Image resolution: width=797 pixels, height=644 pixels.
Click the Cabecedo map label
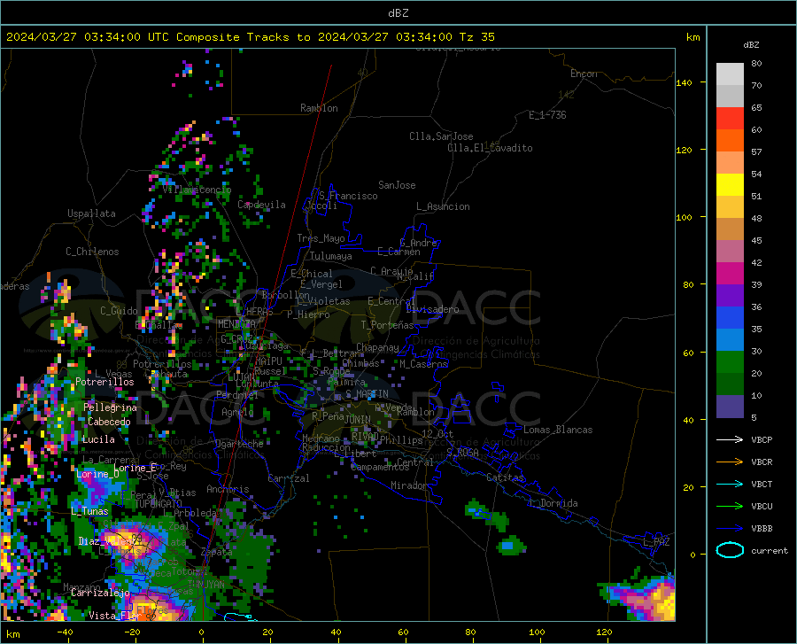click(x=109, y=422)
